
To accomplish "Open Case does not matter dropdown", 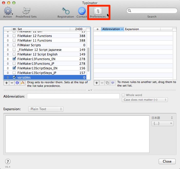I will point(145,100).
